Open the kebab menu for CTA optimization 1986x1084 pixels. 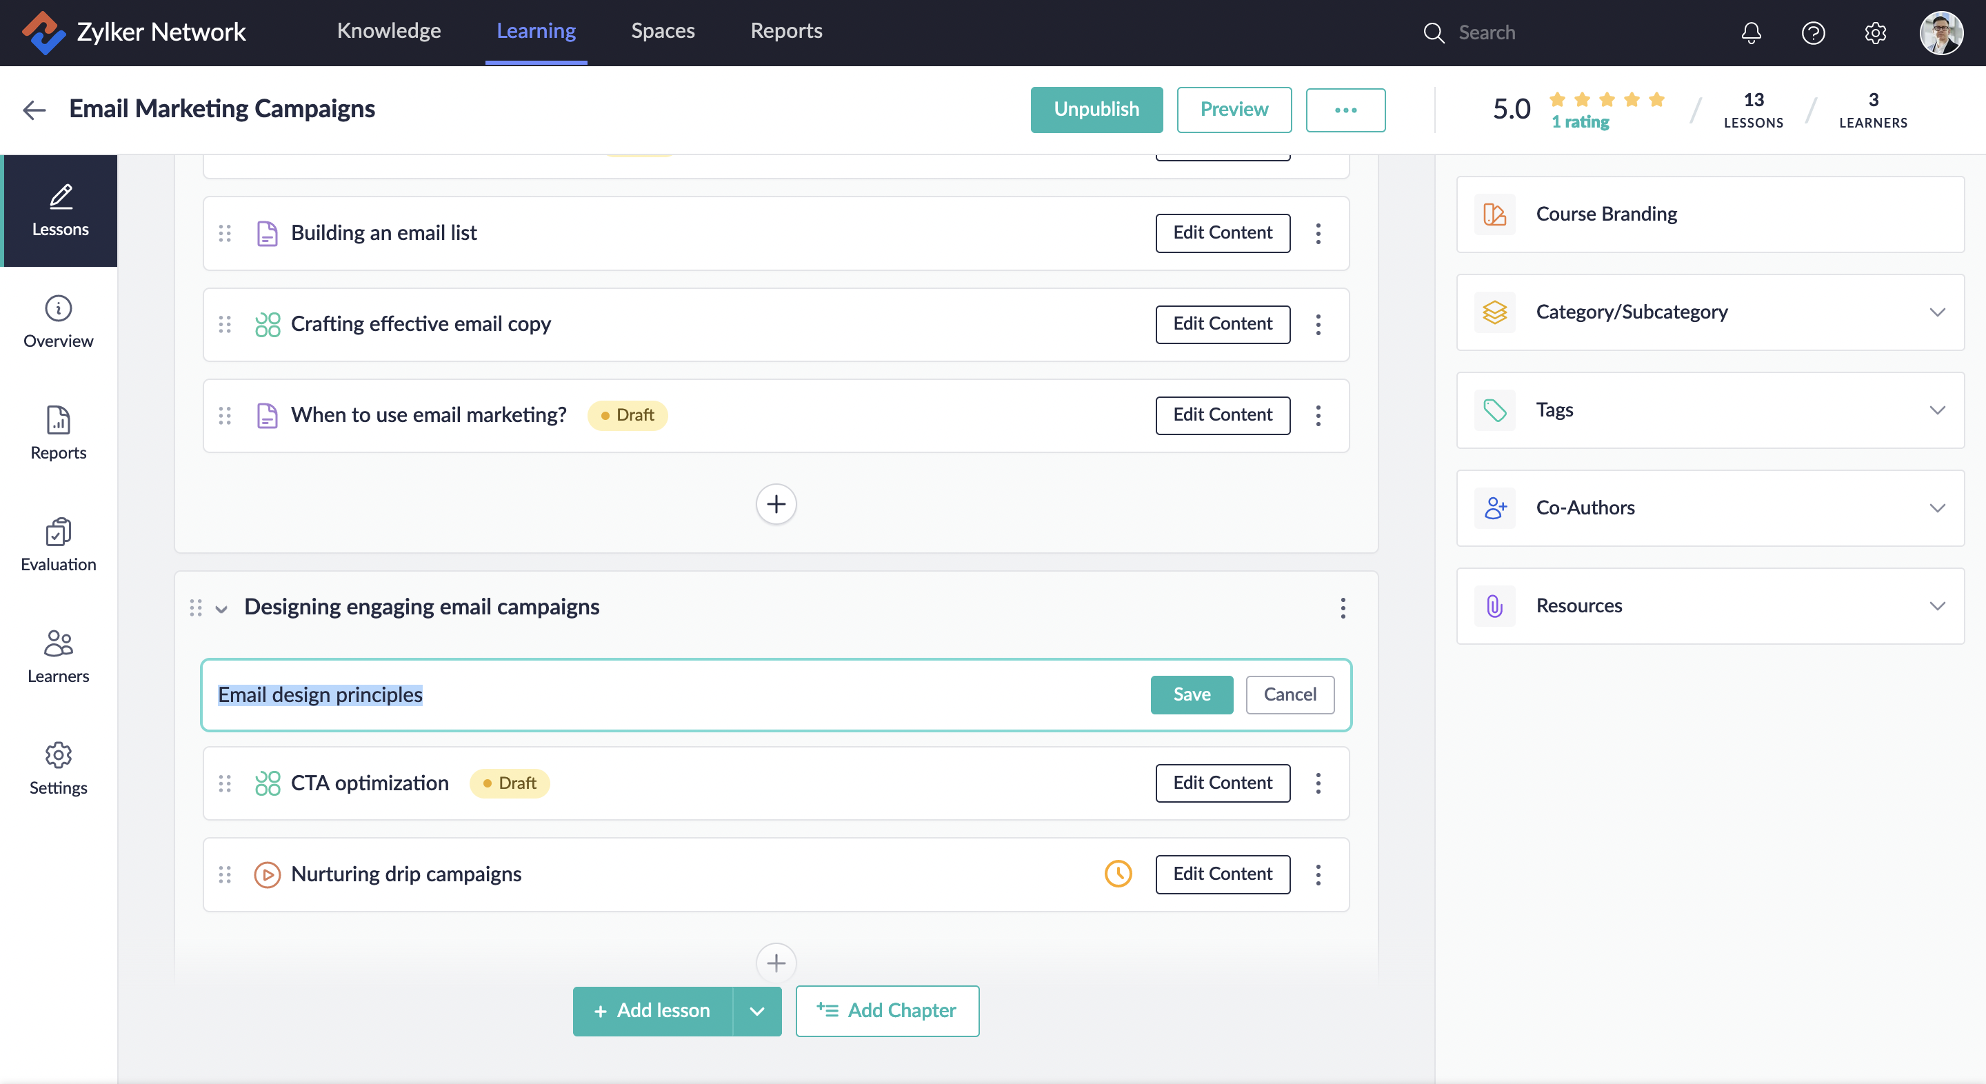point(1318,783)
